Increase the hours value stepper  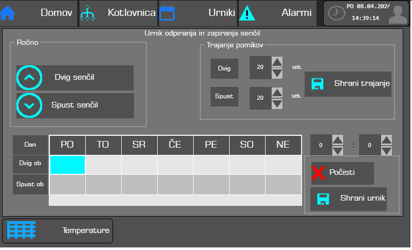pyautogui.click(x=338, y=140)
